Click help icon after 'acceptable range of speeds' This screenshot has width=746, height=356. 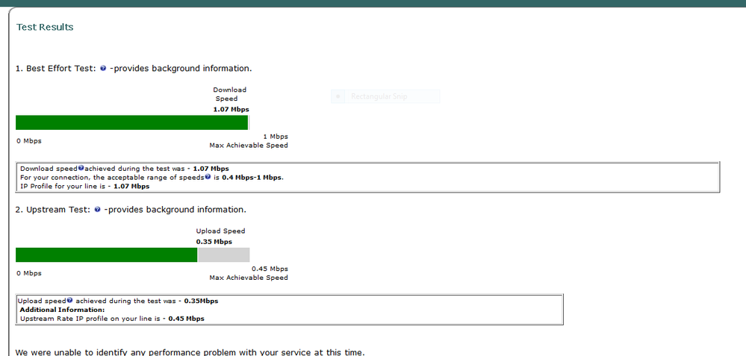[208, 177]
